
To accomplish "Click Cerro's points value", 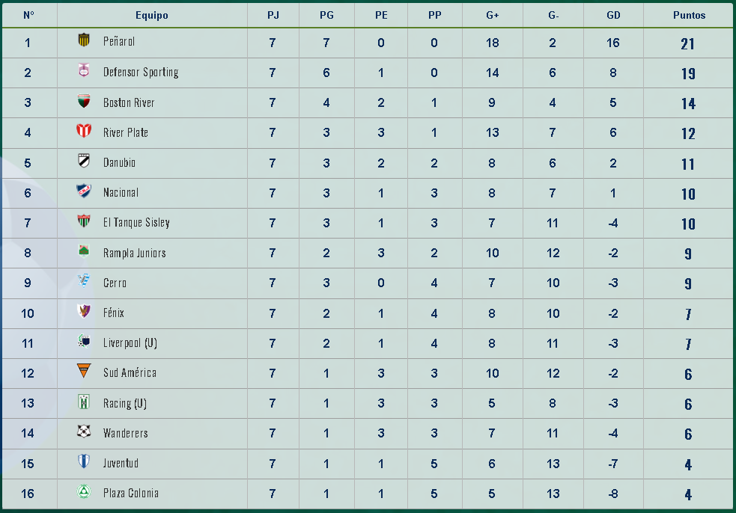I will pos(688,283).
